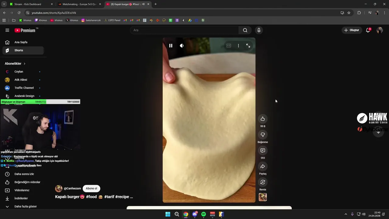Select Shorts in the sidebar
This screenshot has width=389, height=219.
[23, 50]
